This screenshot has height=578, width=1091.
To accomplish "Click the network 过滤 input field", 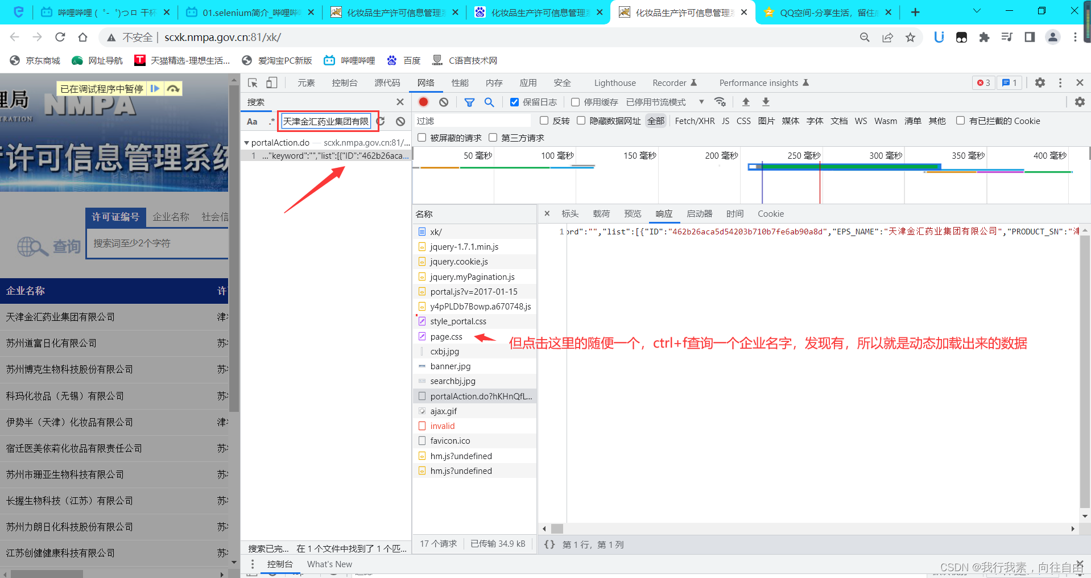I will tap(472, 121).
